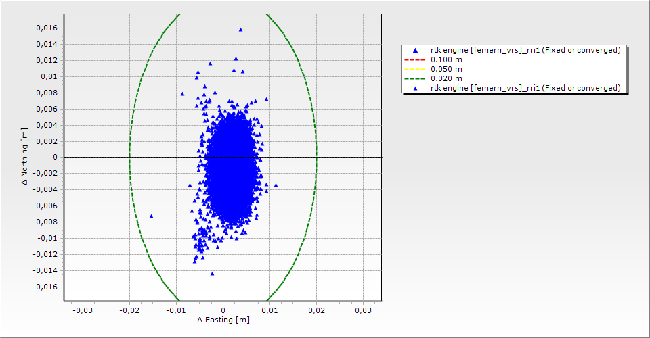Select the "0.100 m" legend label
Viewport: 650px width, 338px height.
(447, 60)
